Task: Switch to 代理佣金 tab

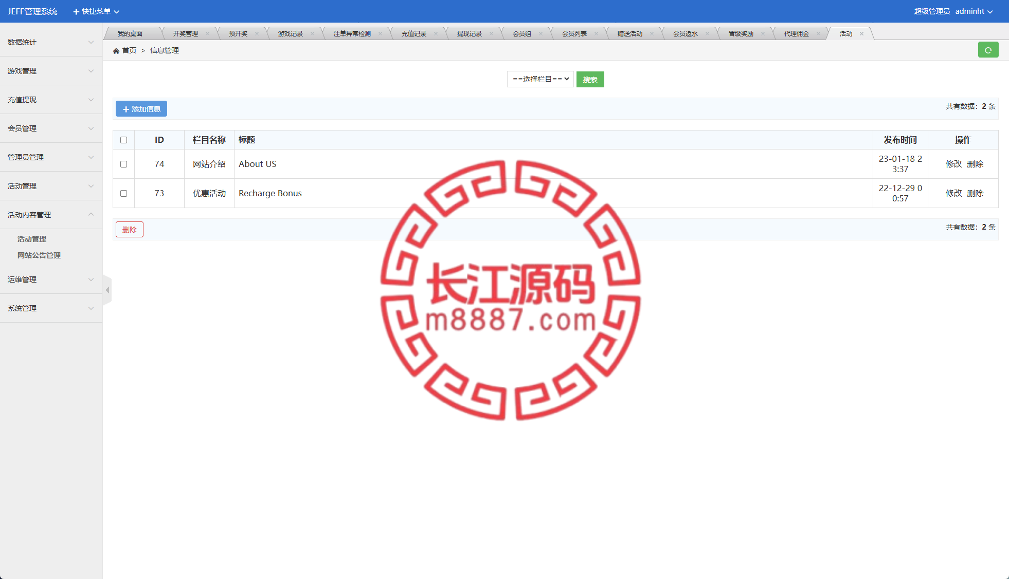Action: (796, 34)
